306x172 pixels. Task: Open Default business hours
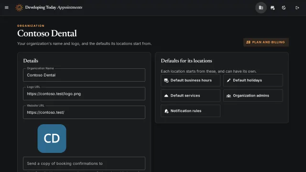[x=190, y=80]
